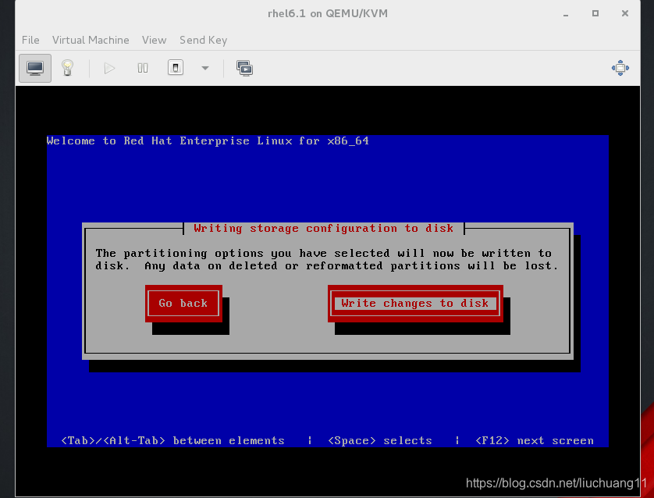Open the File menu
Viewport: 654px width, 498px height.
click(30, 40)
